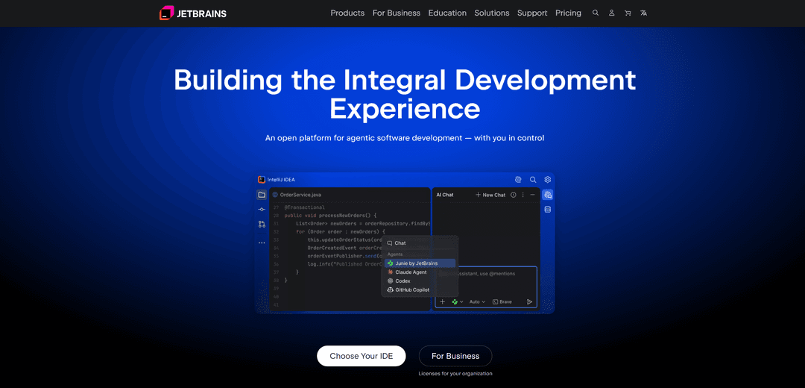Click the magnifier icon in IDE header
This screenshot has width=805, height=388.
click(533, 179)
